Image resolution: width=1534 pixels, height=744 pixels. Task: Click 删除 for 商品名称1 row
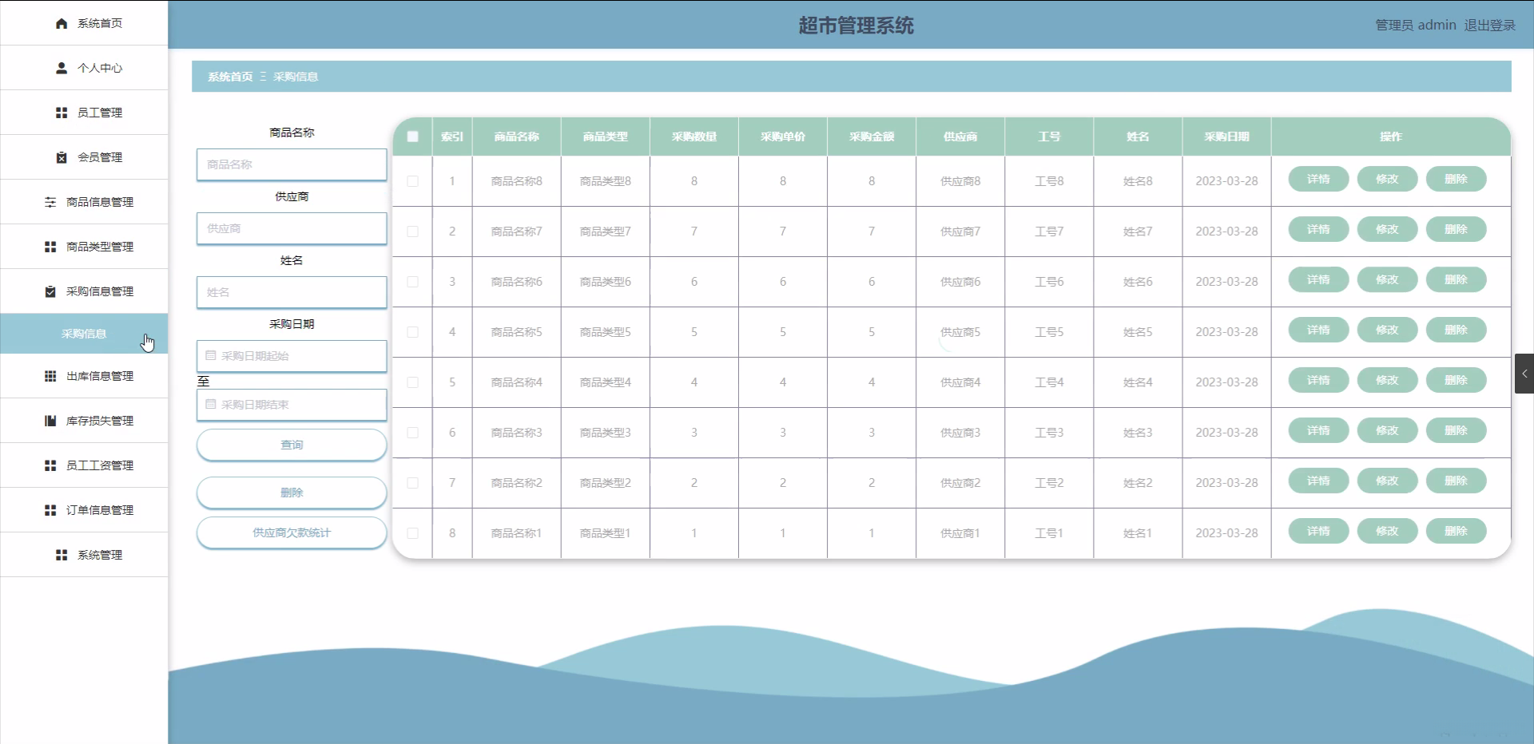point(1456,531)
